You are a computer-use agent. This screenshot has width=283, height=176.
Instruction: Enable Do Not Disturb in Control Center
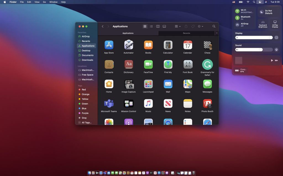pos(261,12)
